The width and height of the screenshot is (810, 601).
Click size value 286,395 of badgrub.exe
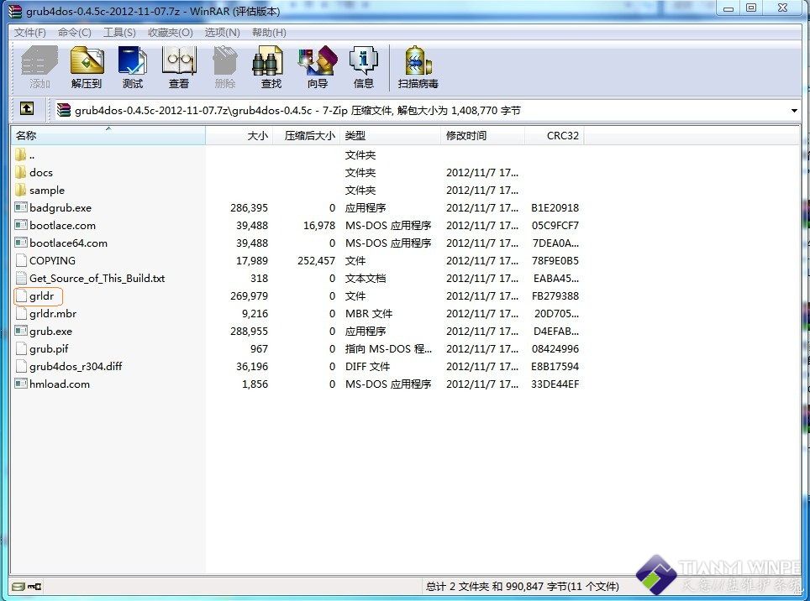(x=249, y=208)
